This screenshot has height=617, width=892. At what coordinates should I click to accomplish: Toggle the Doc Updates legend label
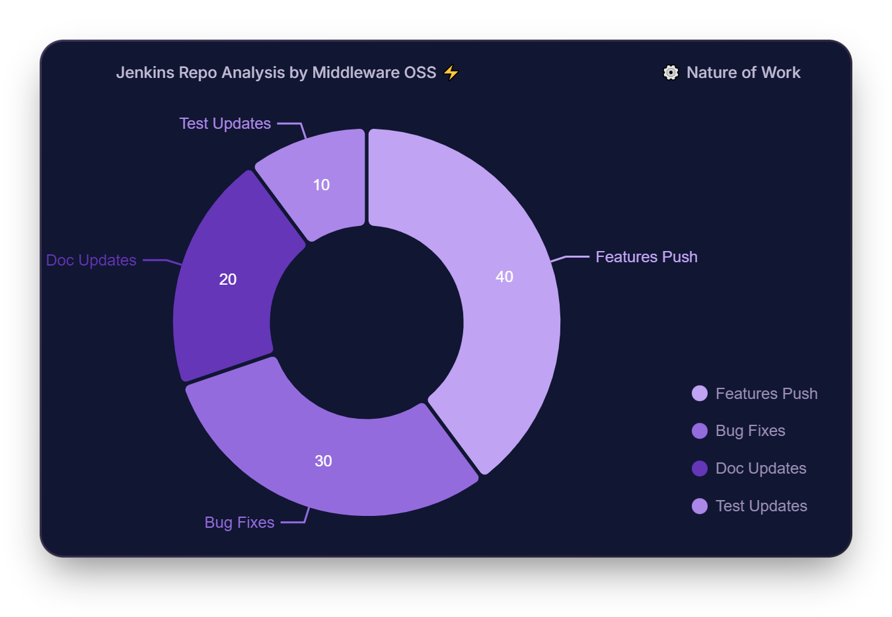[x=761, y=468]
